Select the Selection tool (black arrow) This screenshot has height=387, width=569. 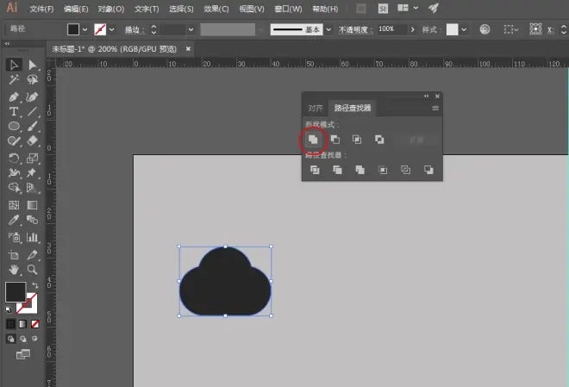pyautogui.click(x=14, y=65)
